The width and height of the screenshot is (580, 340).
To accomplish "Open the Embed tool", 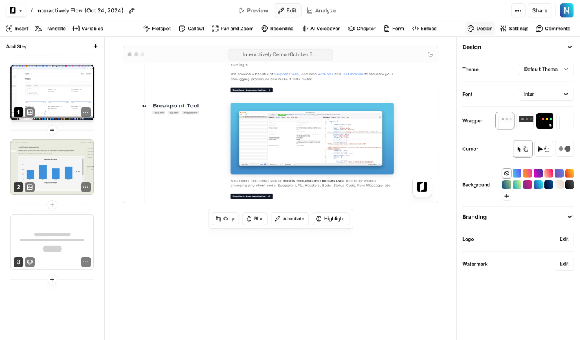I will (x=424, y=29).
